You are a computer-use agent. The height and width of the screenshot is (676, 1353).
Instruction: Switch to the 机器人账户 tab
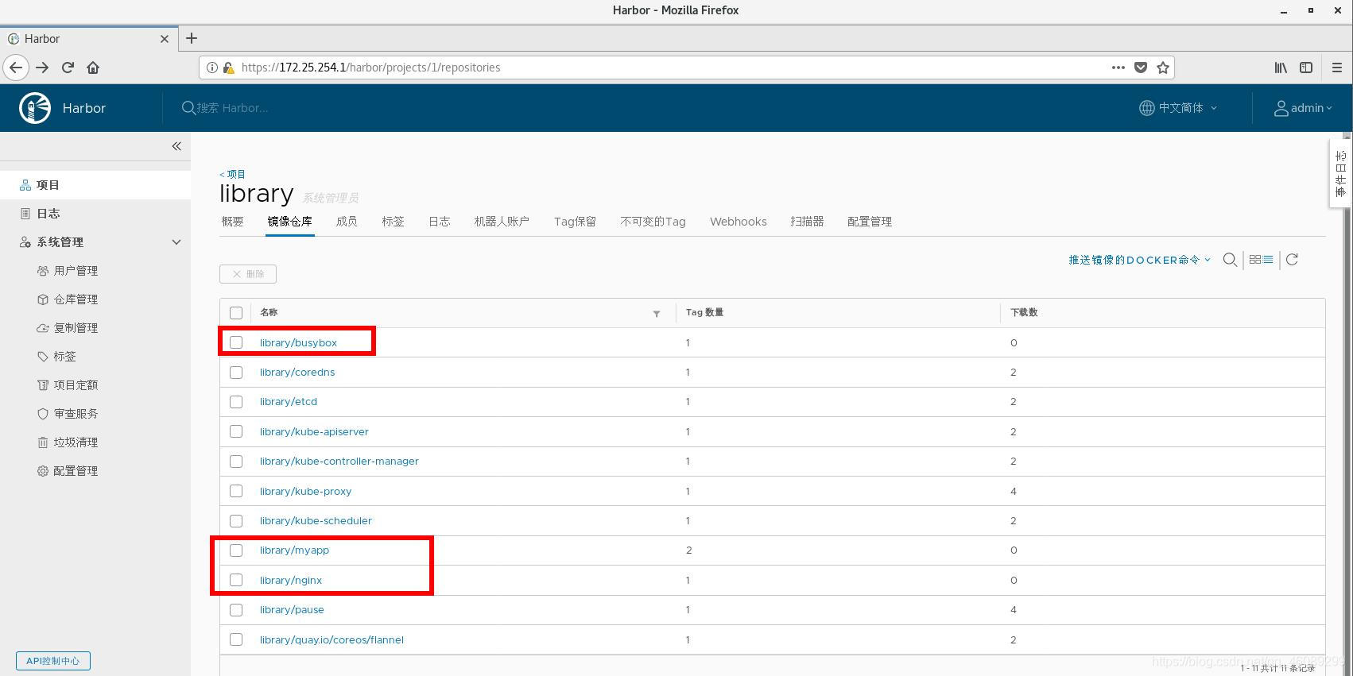[502, 222]
